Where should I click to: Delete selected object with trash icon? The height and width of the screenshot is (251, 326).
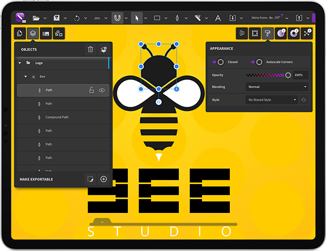click(x=91, y=50)
